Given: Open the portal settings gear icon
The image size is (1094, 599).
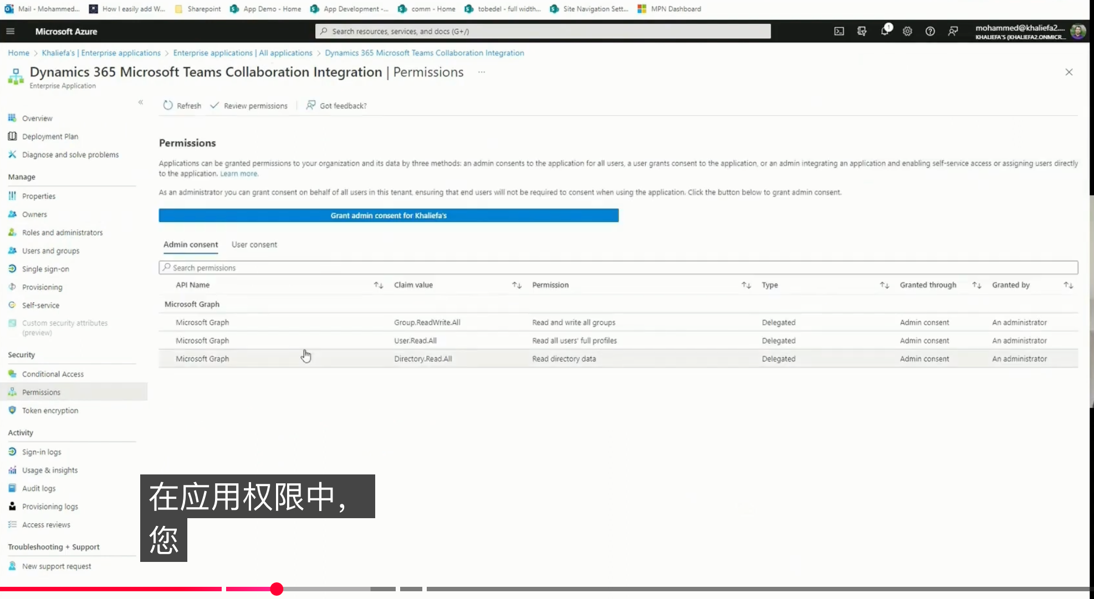Looking at the screenshot, I should point(907,32).
